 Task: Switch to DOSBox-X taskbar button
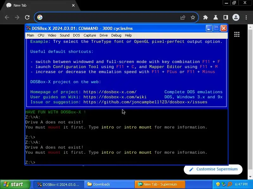click(x=59, y=184)
